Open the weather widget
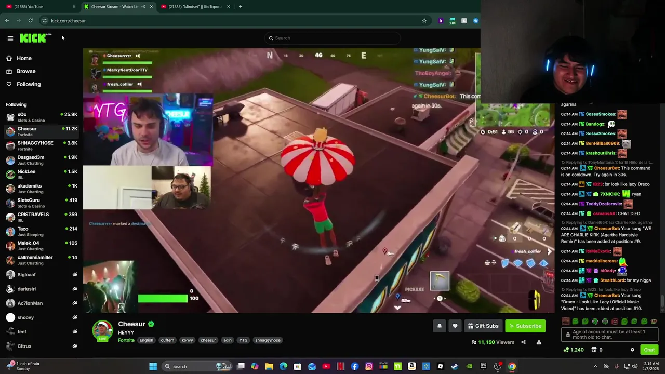This screenshot has width=665, height=374. (23, 366)
